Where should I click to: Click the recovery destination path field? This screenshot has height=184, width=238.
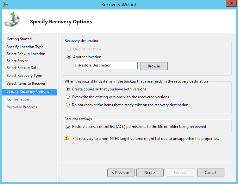tap(105, 65)
